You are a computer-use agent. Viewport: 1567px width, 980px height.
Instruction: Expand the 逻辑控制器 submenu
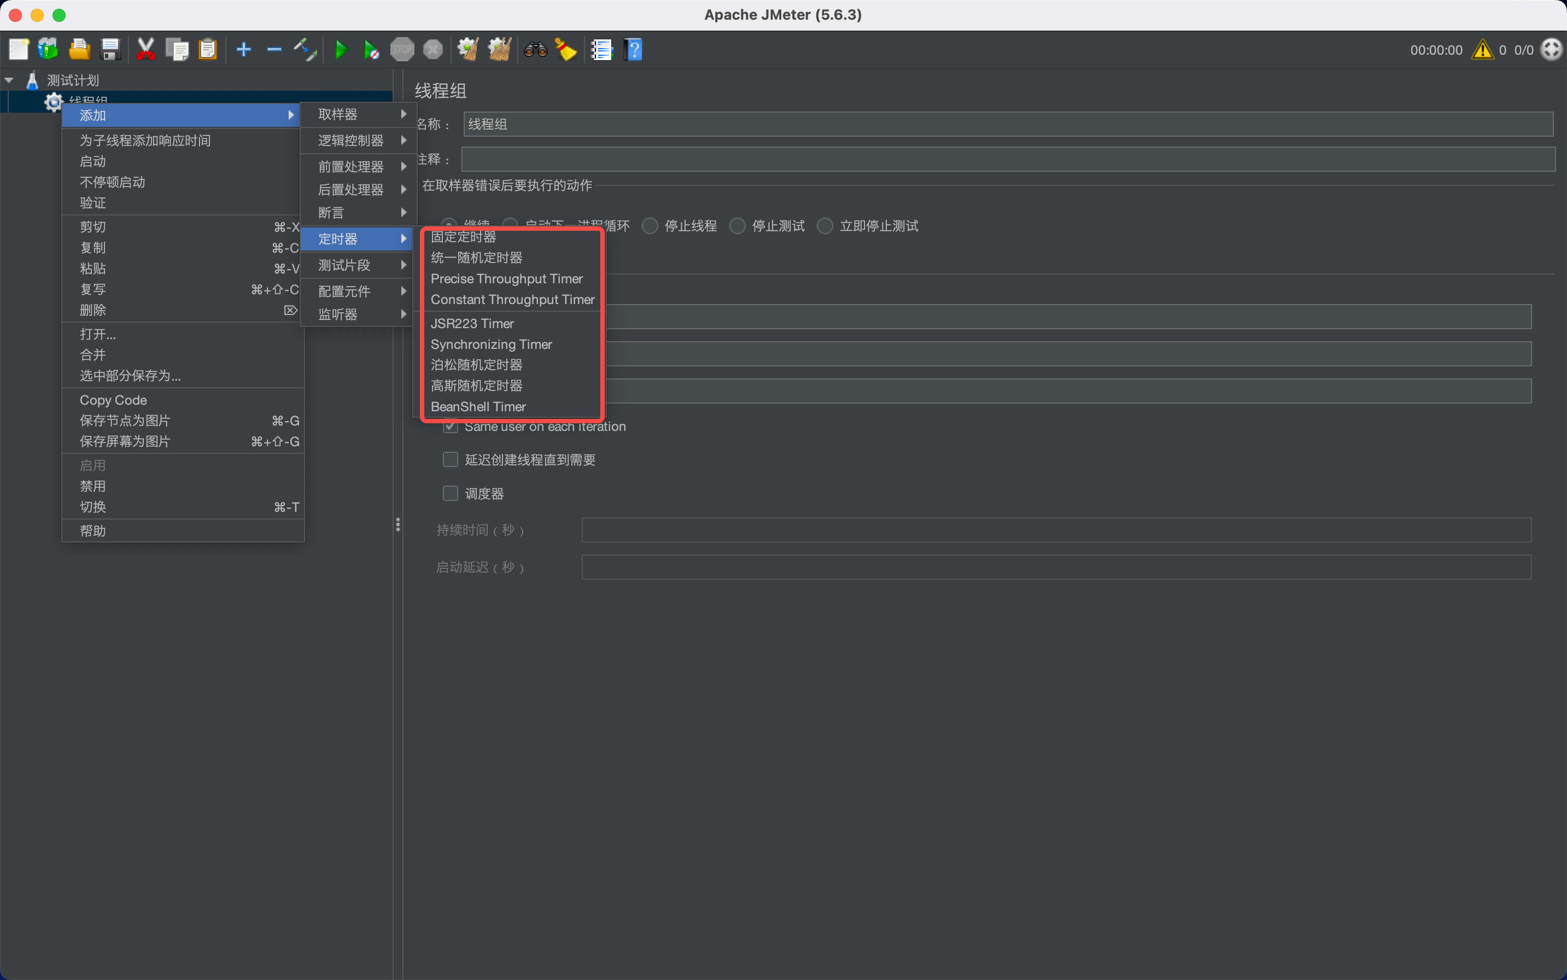pyautogui.click(x=358, y=140)
